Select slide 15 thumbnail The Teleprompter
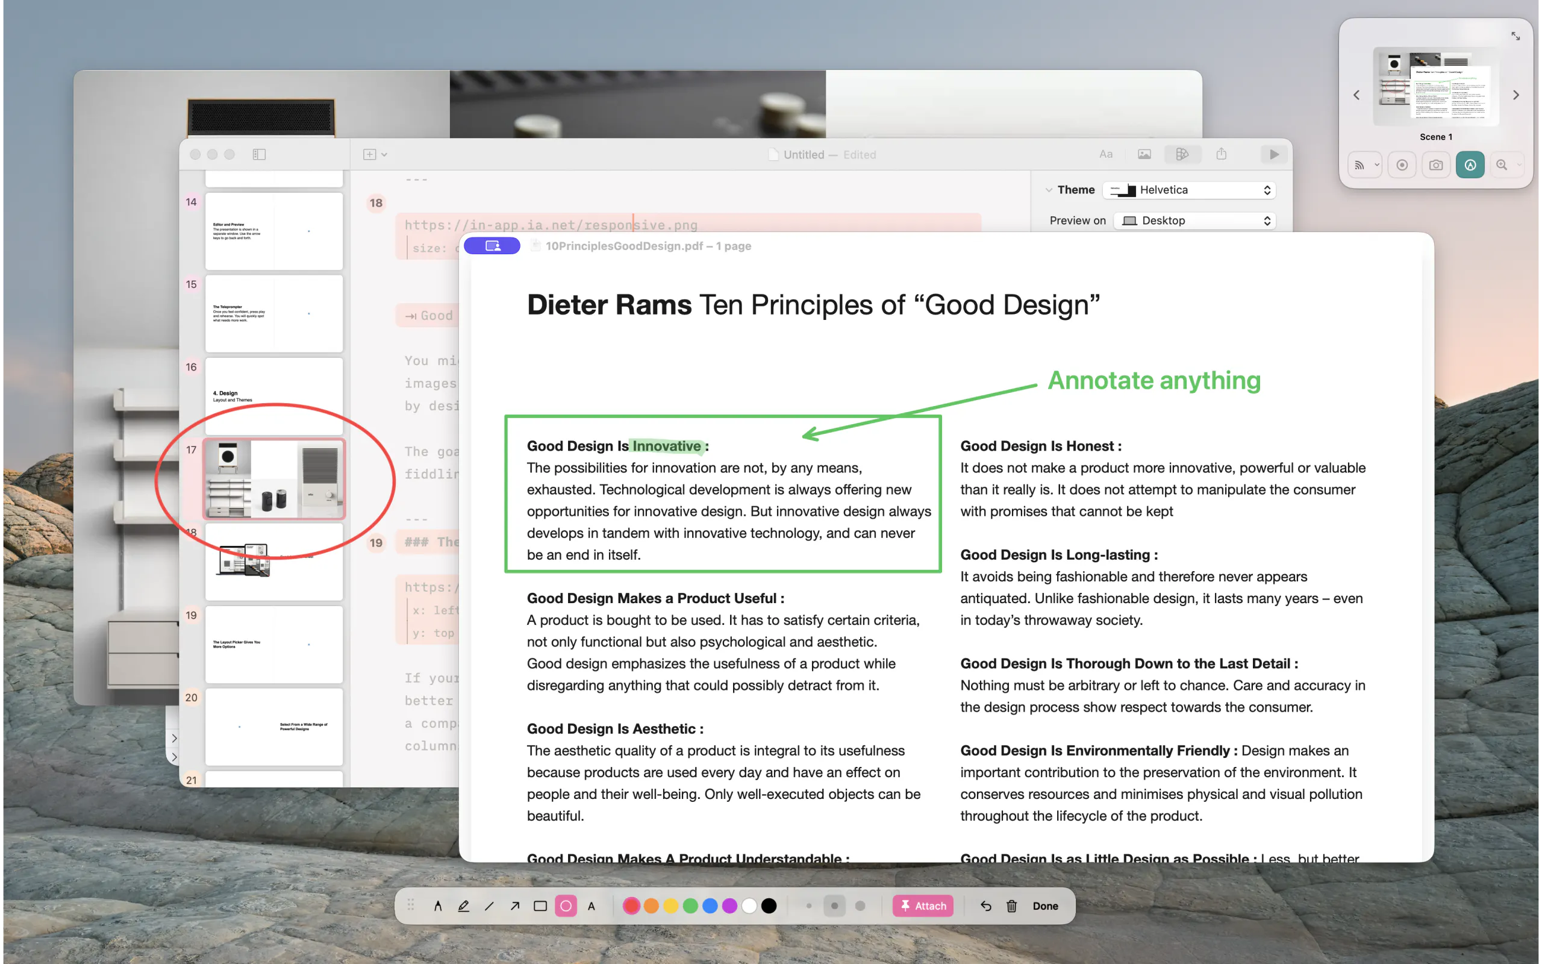Viewport: 1542px width, 964px height. (274, 314)
